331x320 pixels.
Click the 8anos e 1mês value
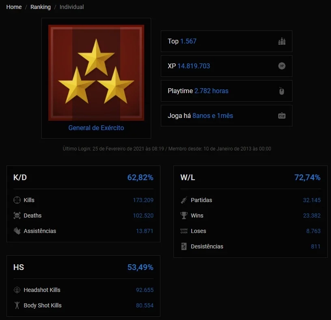(x=213, y=115)
